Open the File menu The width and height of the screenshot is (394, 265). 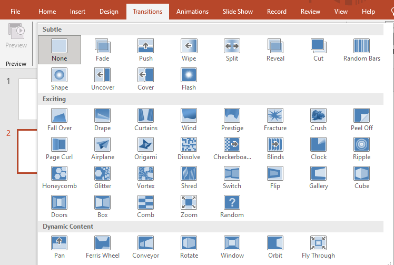tap(15, 12)
